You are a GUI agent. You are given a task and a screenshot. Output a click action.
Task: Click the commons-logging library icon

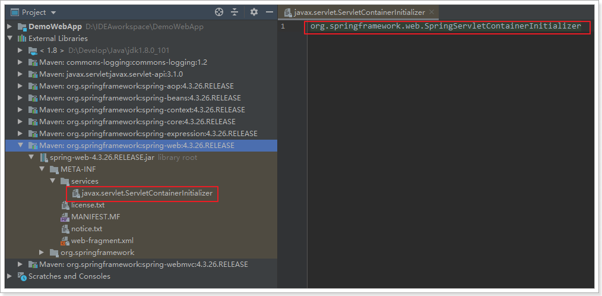tap(33, 62)
